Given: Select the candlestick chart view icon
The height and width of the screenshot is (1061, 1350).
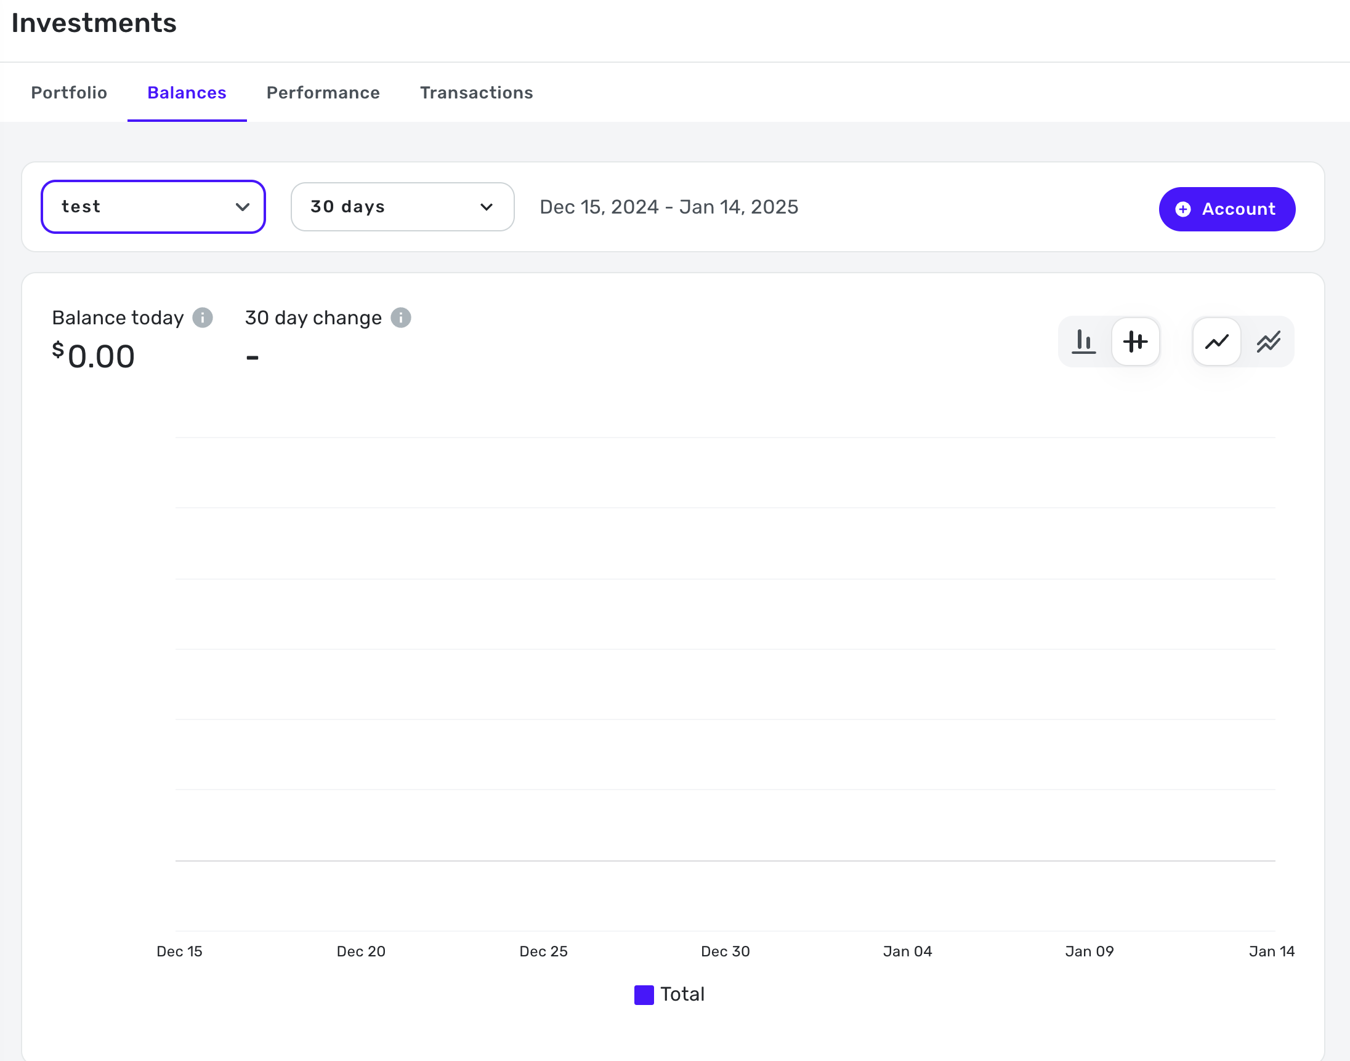Looking at the screenshot, I should (x=1135, y=342).
